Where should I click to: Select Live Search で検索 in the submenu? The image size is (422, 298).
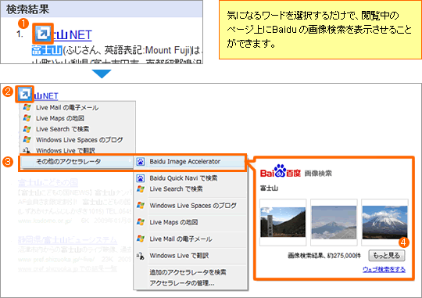190,188
